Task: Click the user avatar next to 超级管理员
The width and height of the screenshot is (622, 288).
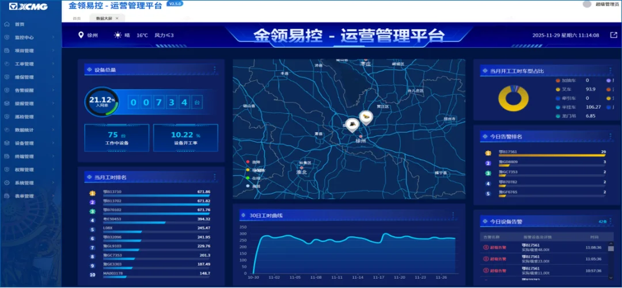Action: [x=587, y=4]
